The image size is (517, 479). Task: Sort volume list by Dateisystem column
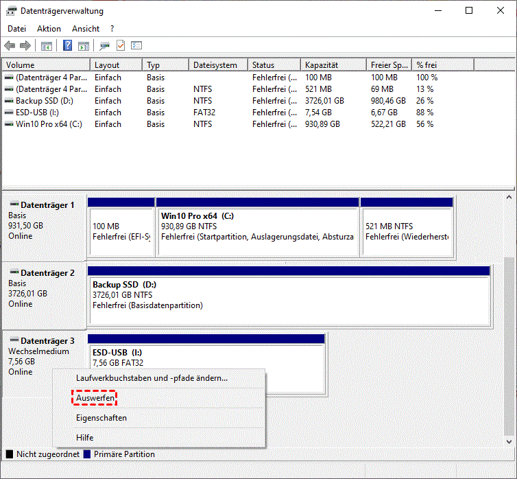[215, 65]
